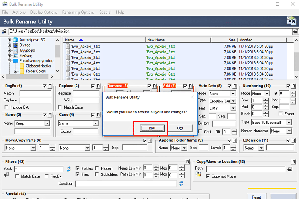Toggle Match Case checkbox in Replace (3)
Screen dimensions: 299x199
pyautogui.click(x=60, y=107)
